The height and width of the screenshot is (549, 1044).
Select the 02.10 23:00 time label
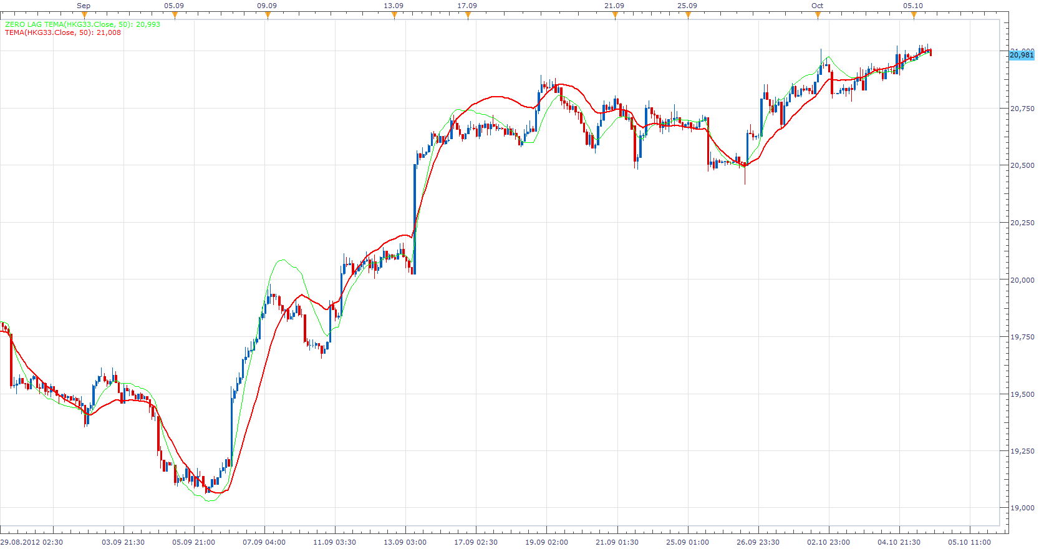coord(829,542)
